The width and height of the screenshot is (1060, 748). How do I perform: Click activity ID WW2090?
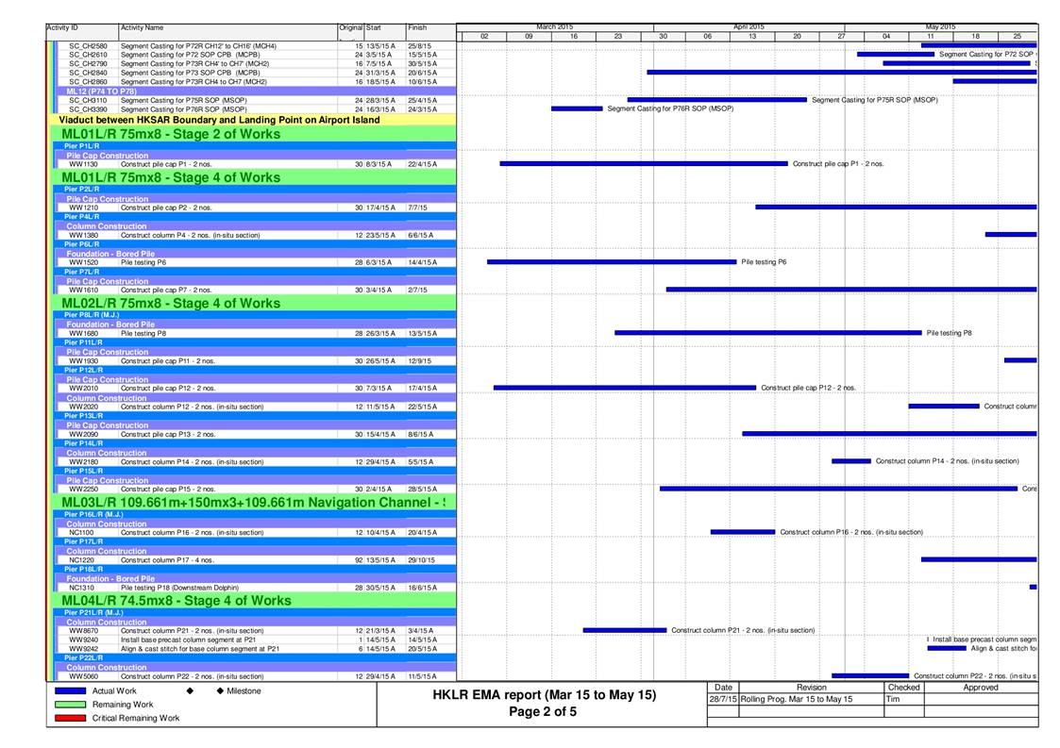83,435
